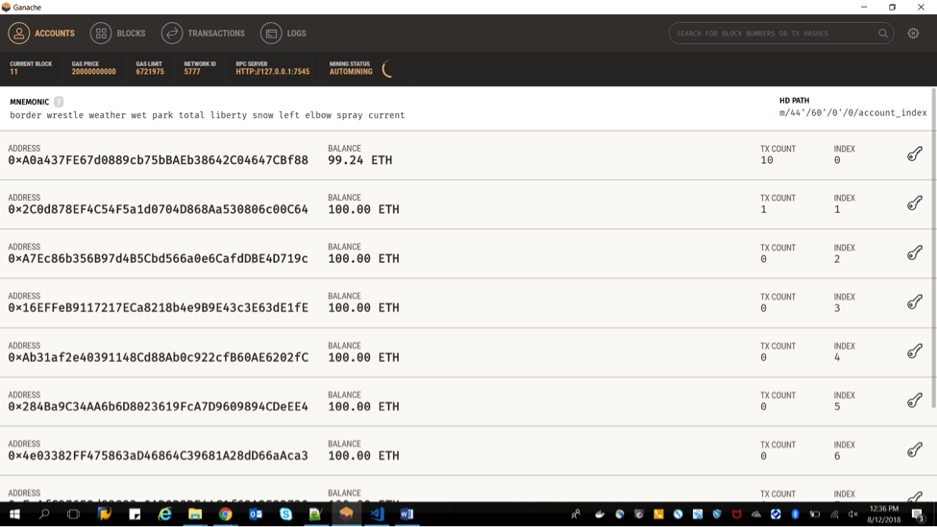Viewport: 937px width, 527px height.
Task: Click the muted volume tray icon
Action: pyautogui.click(x=852, y=514)
